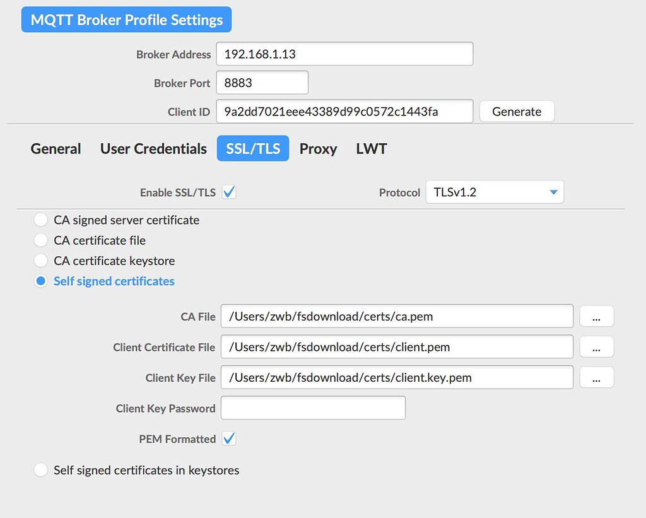This screenshot has width=646, height=518.
Task: Click browse button for CA File
Action: [596, 317]
